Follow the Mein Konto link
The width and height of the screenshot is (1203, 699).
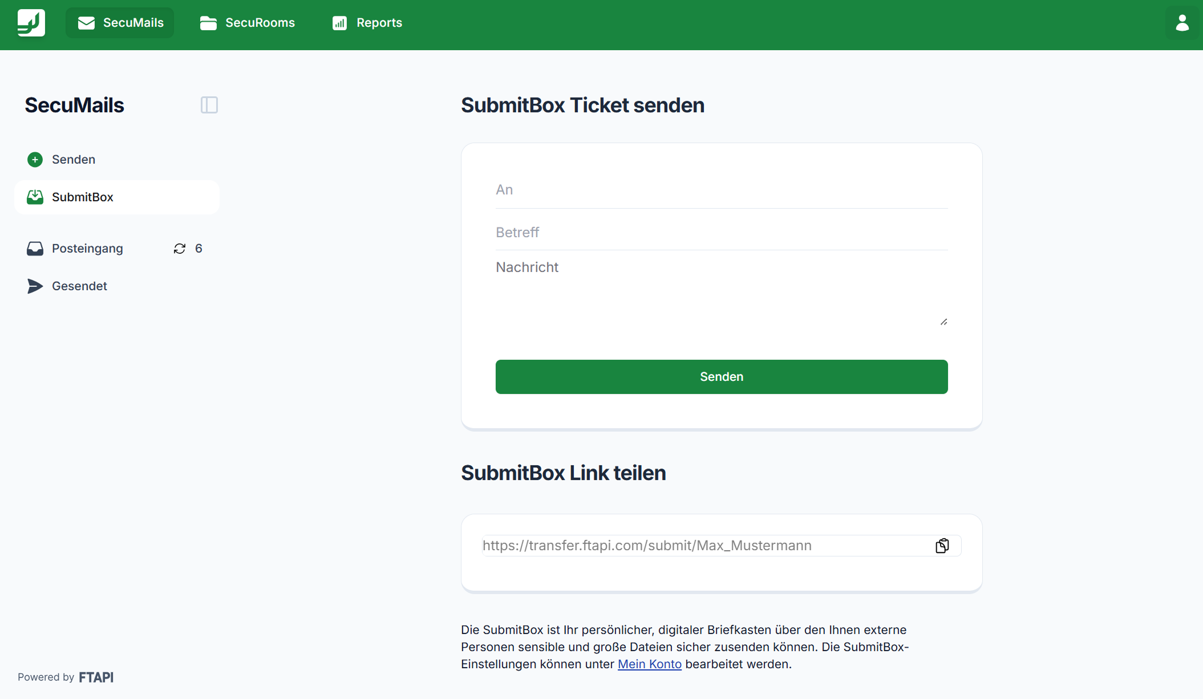point(649,664)
